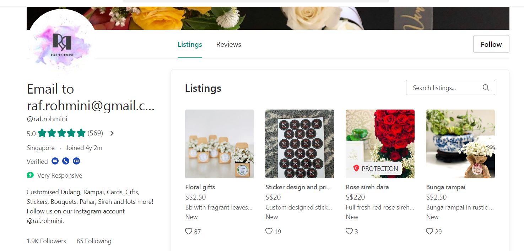The width and height of the screenshot is (524, 251).
Task: Click the phone verified badge icon
Action: pyautogui.click(x=66, y=161)
